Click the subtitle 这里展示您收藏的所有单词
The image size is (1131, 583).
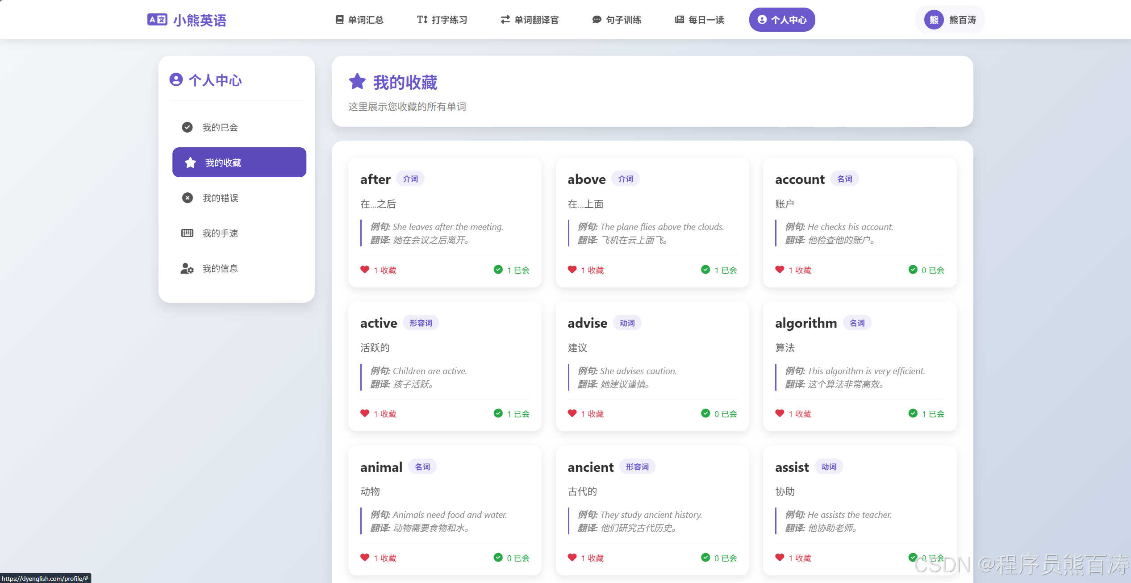(x=407, y=106)
